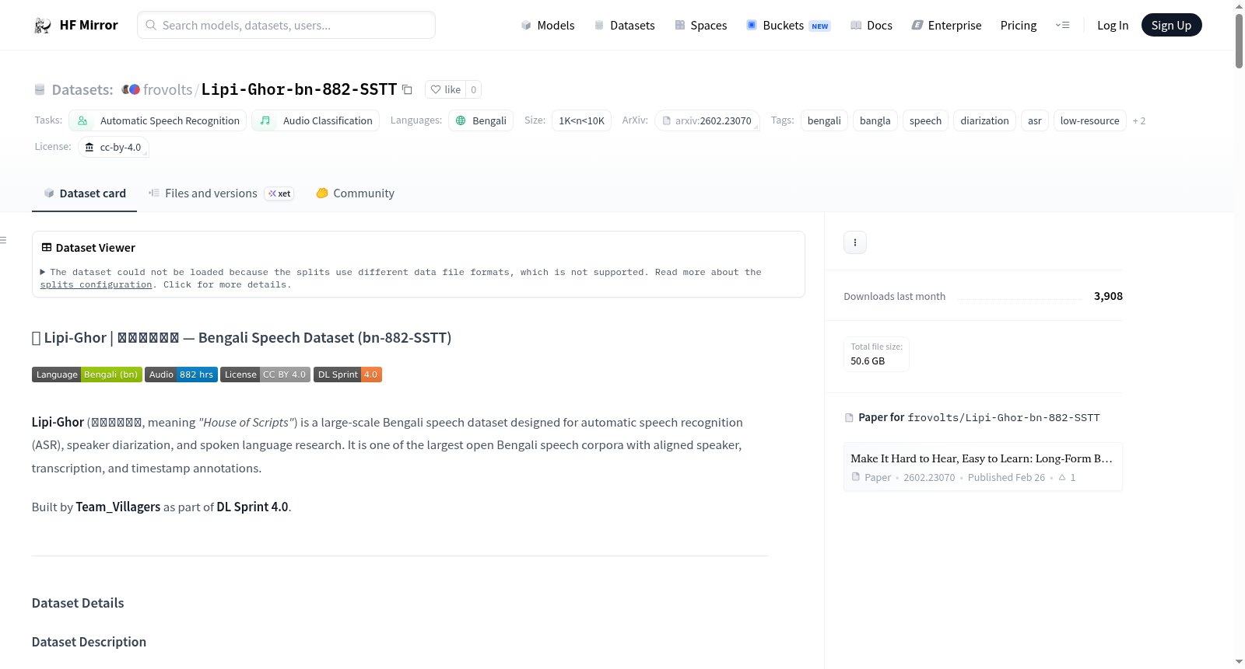Open Buckets in the top navigation
Image resolution: width=1245 pixels, height=669 pixels.
789,26
